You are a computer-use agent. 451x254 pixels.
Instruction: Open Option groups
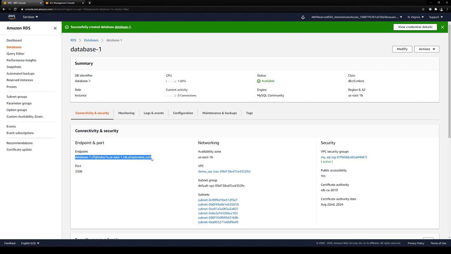coord(17,110)
